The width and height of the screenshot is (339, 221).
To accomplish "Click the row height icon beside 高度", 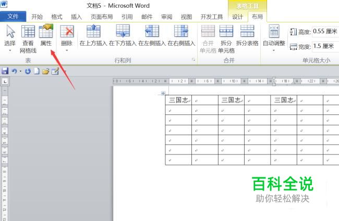I will [x=294, y=32].
